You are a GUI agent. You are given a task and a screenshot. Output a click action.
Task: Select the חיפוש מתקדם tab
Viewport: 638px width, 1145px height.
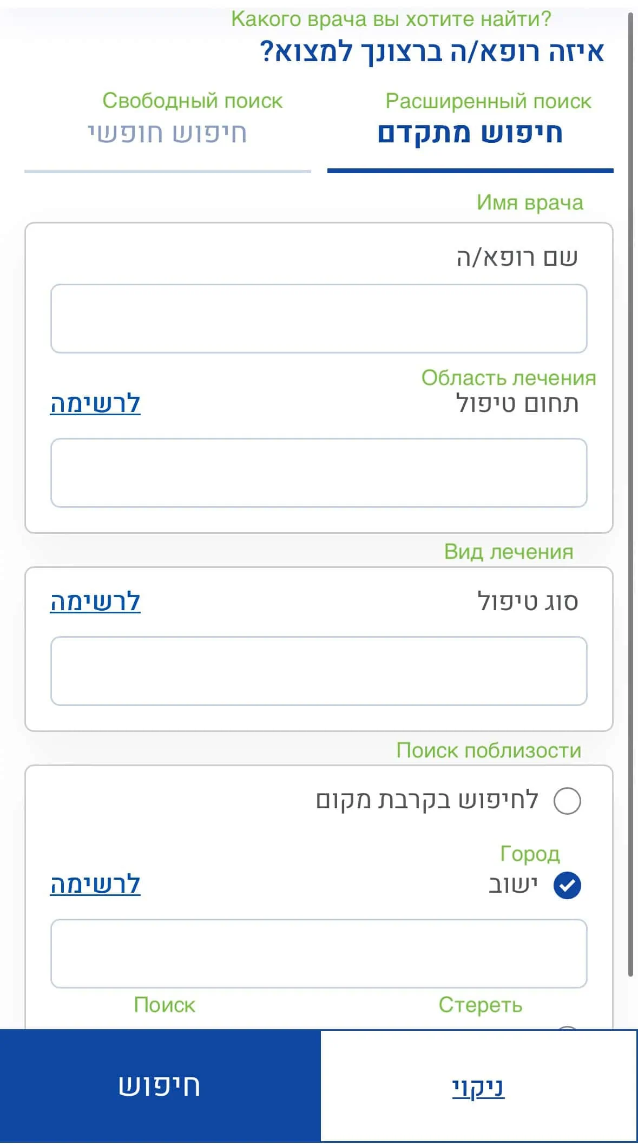click(x=470, y=133)
